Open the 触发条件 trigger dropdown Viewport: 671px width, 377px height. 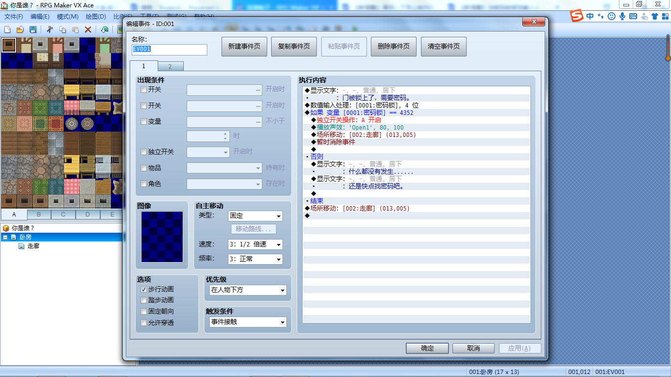point(248,322)
